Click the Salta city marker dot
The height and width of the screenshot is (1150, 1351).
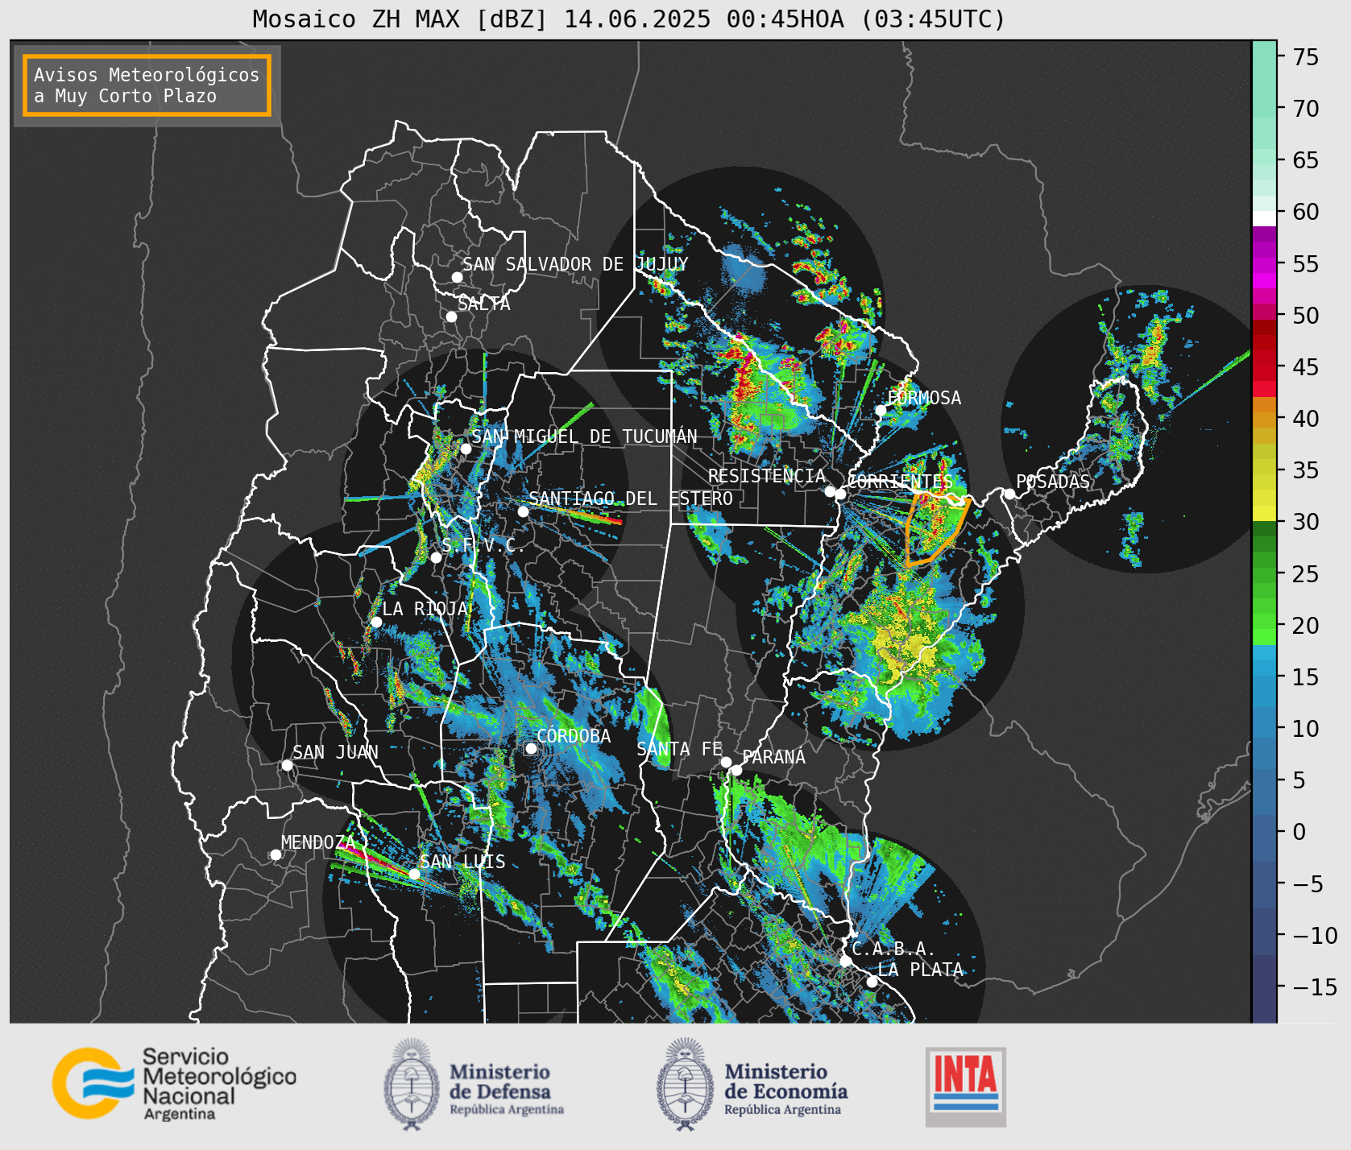tap(452, 316)
